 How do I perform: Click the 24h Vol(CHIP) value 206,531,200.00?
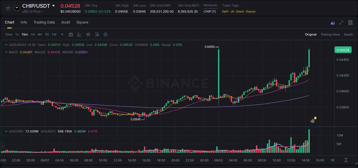[x=162, y=11]
